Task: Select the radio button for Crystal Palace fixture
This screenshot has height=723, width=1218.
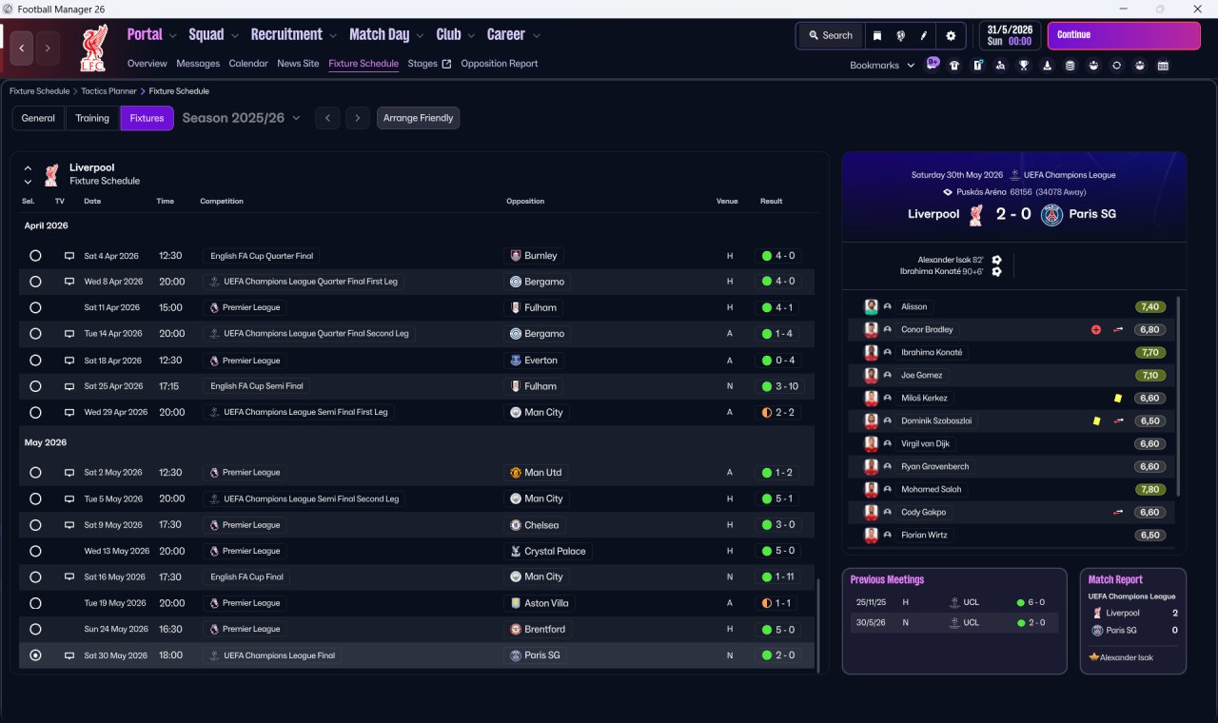Action: coord(35,551)
